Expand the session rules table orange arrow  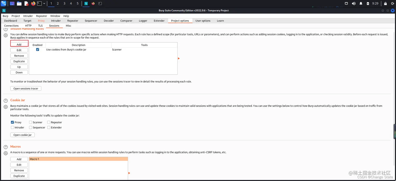pos(179,58)
